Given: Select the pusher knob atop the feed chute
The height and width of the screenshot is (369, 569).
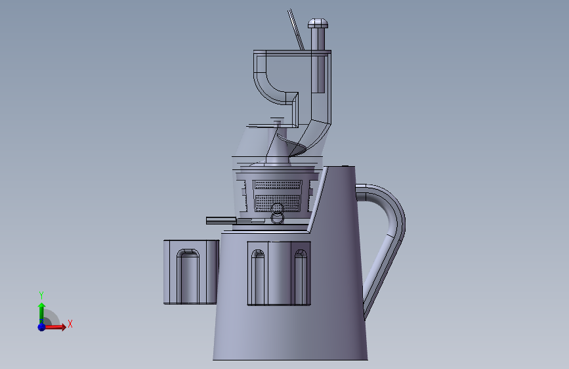Looking at the screenshot, I should pyautogui.click(x=318, y=24).
